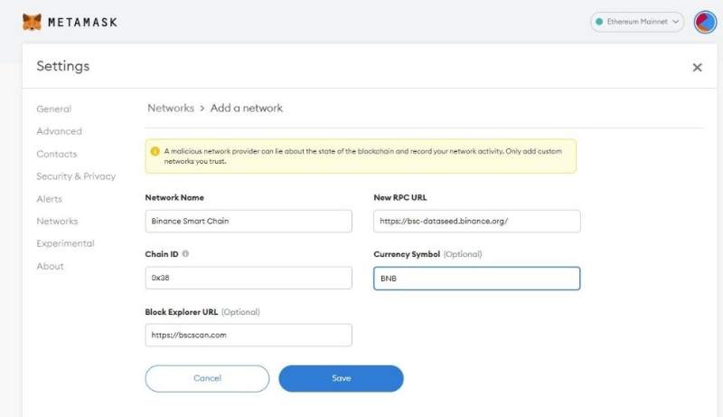Close the Settings panel with X
The image size is (723, 417).
(x=697, y=67)
